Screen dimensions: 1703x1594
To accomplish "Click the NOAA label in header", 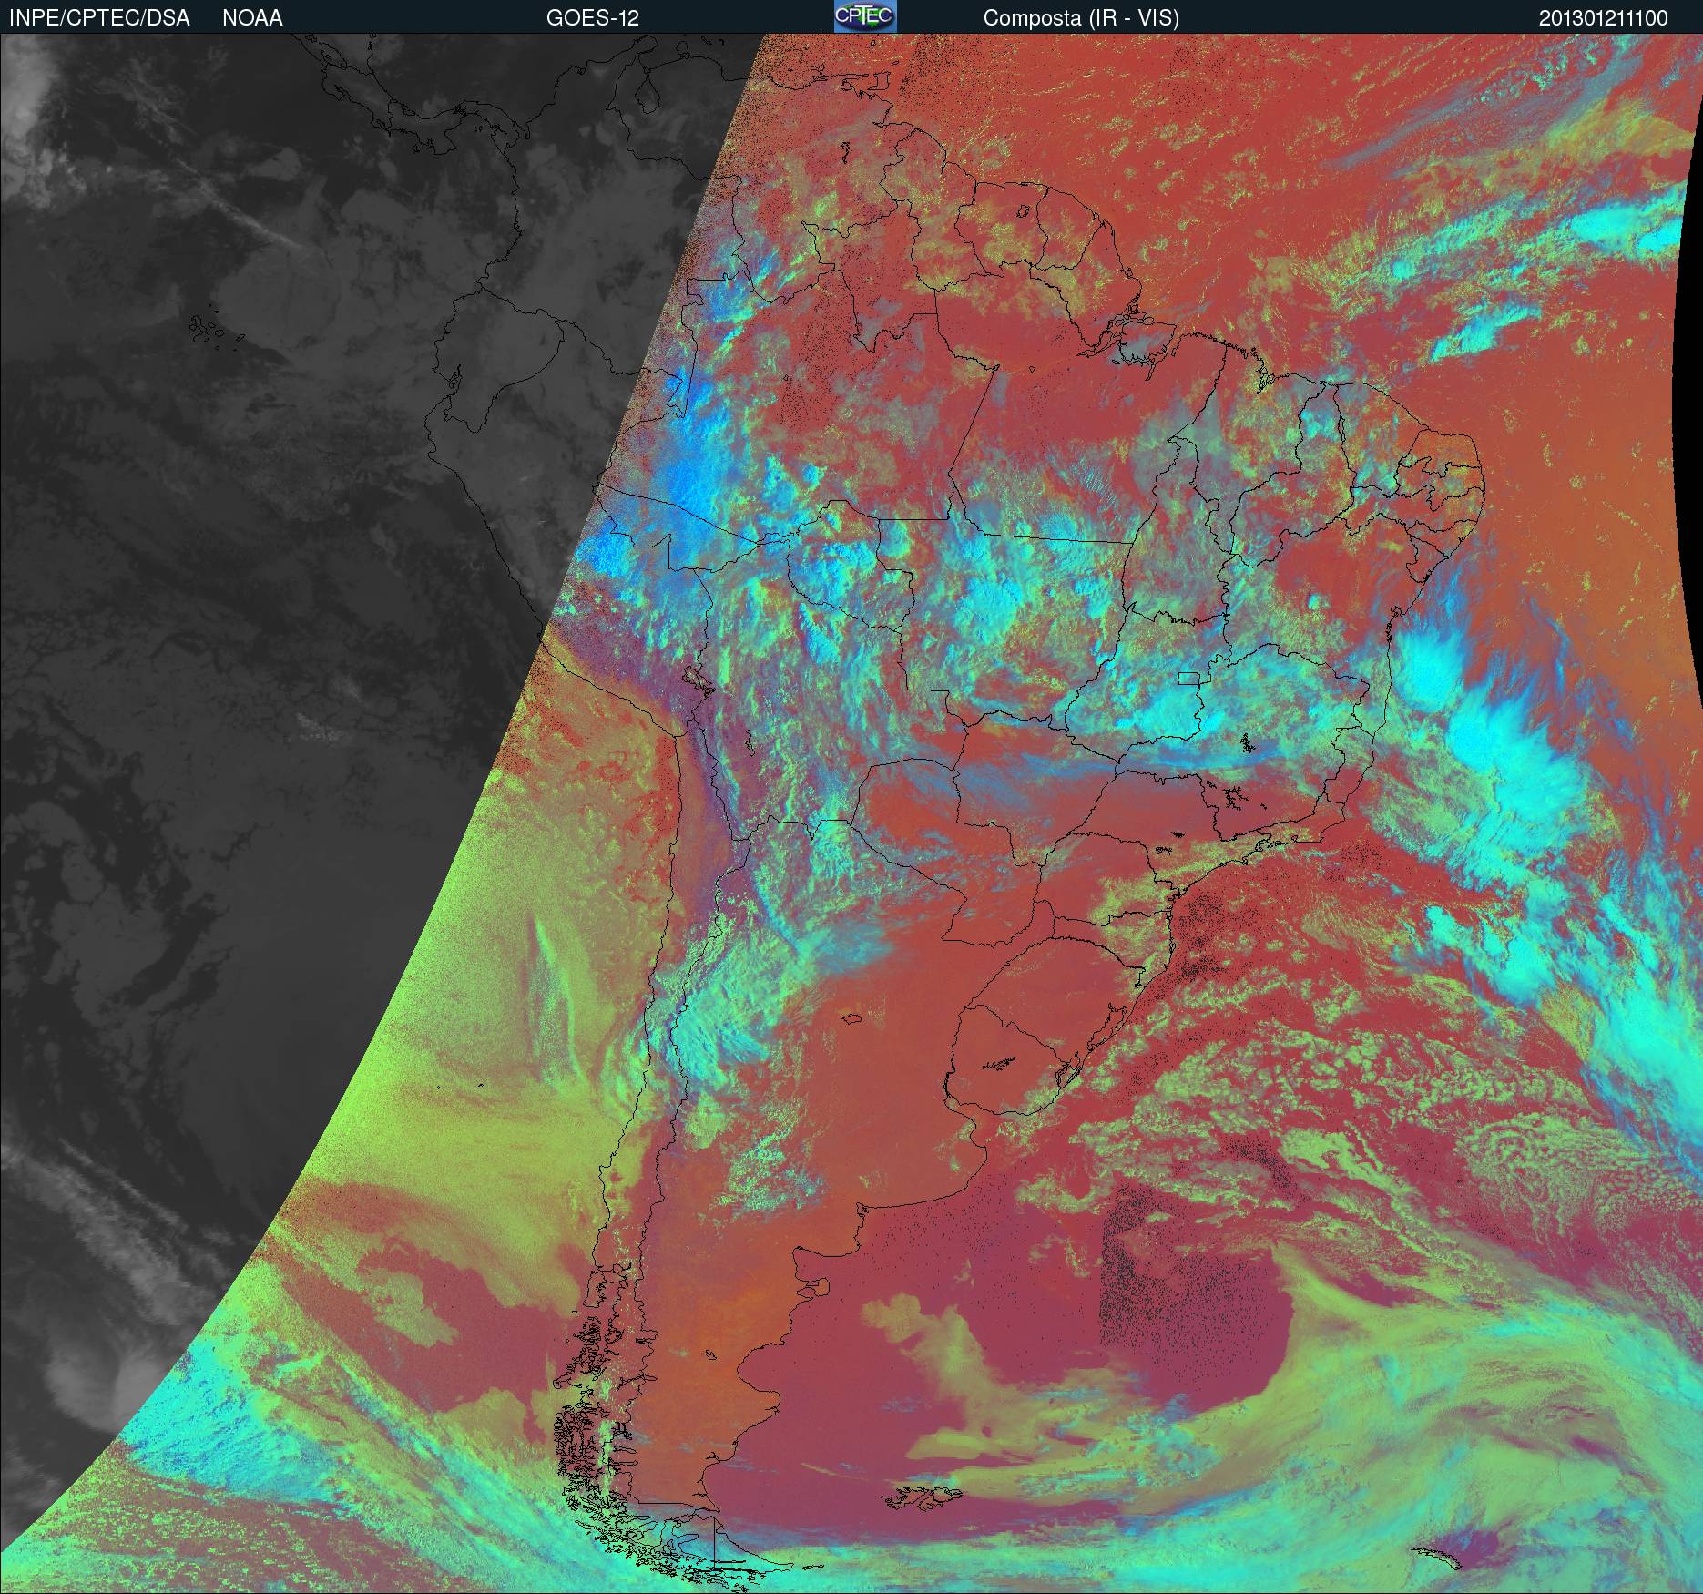I will (x=252, y=18).
